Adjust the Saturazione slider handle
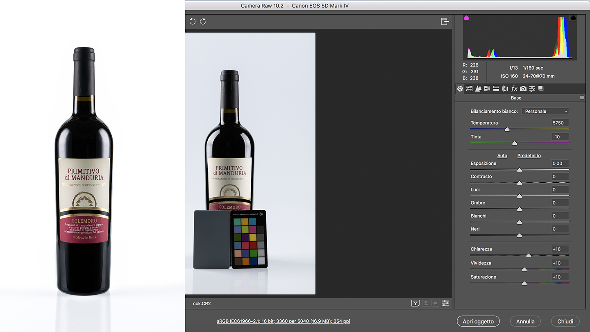This screenshot has width=590, height=332. tap(524, 284)
